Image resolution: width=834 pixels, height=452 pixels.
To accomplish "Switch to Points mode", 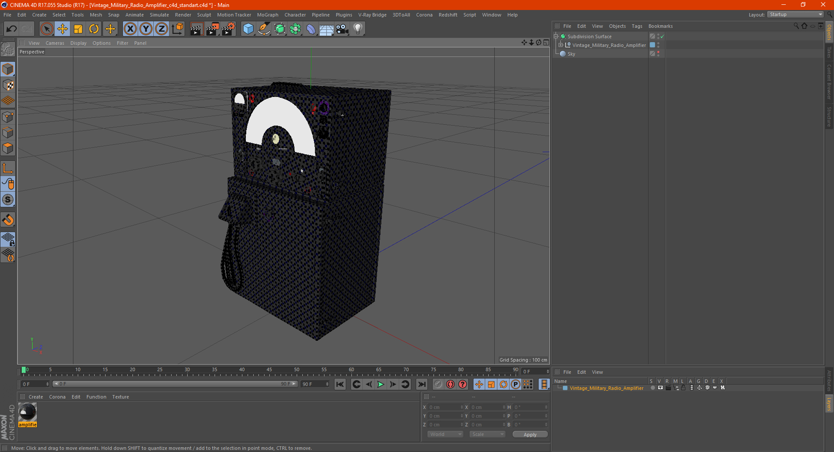I will (8, 116).
